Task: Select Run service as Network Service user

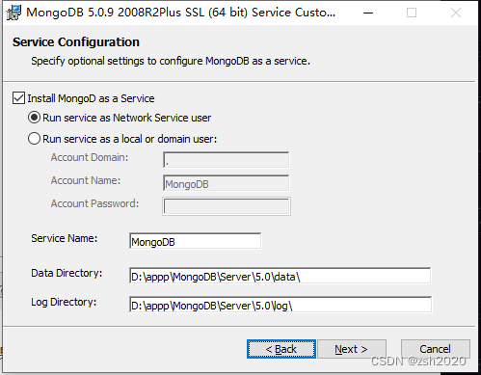Action: click(34, 118)
